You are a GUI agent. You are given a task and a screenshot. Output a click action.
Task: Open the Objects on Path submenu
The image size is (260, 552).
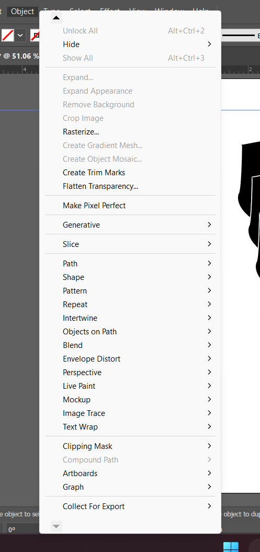coord(130,332)
